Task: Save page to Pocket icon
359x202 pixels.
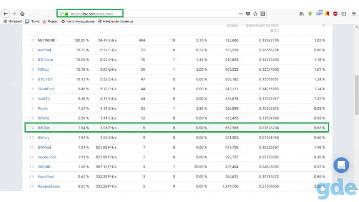Action: click(x=248, y=14)
